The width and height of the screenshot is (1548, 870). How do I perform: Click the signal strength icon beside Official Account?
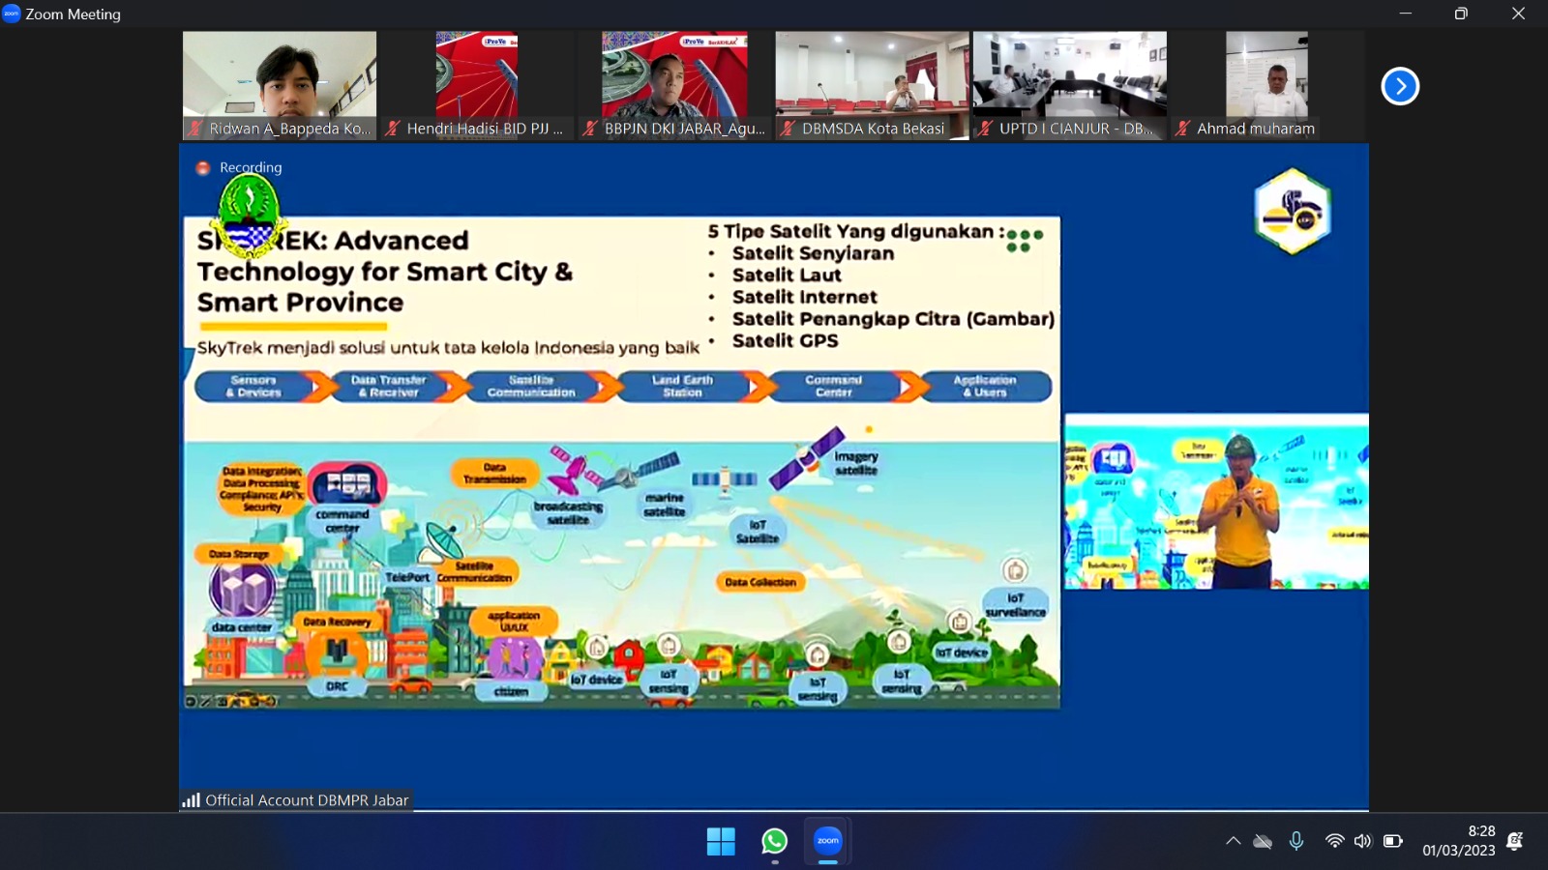point(191,800)
